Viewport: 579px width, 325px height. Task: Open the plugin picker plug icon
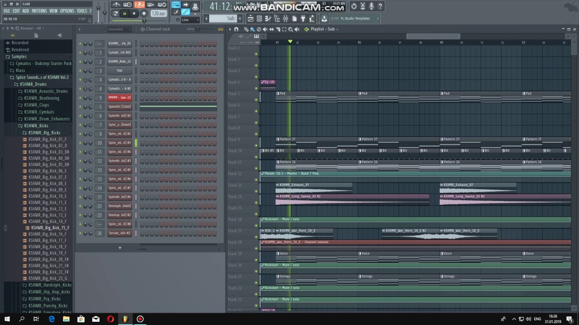pos(303,19)
